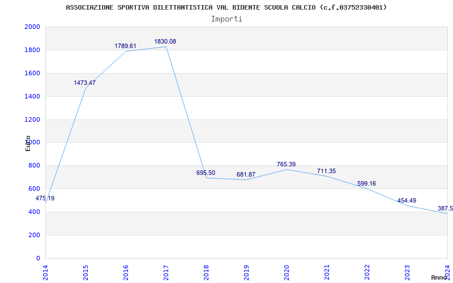453x283 pixels.
Task: Click the 2019 x-axis label
Action: (x=246, y=272)
